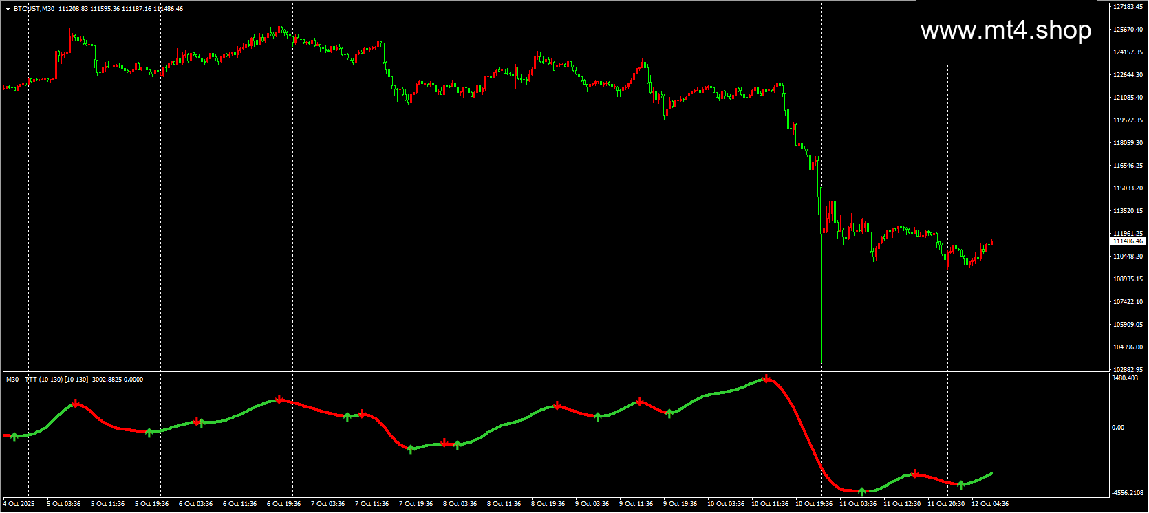The width and height of the screenshot is (1149, 513).
Task: Click the 4 Oct 2025 date label
Action: pyautogui.click(x=19, y=504)
